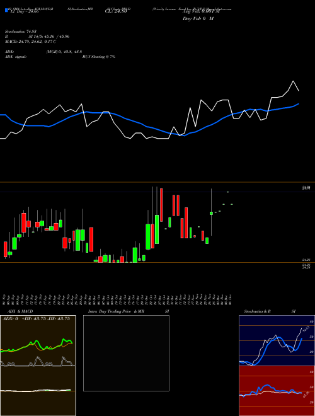Screen dimensions: 315x416
Task: Click the 'ADX & MACD' panel title
Action: click(x=20, y=311)
